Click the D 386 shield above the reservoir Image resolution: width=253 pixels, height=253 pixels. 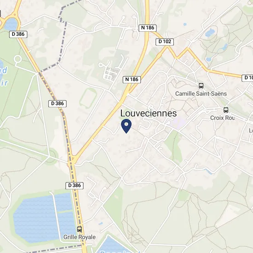[x=75, y=185]
